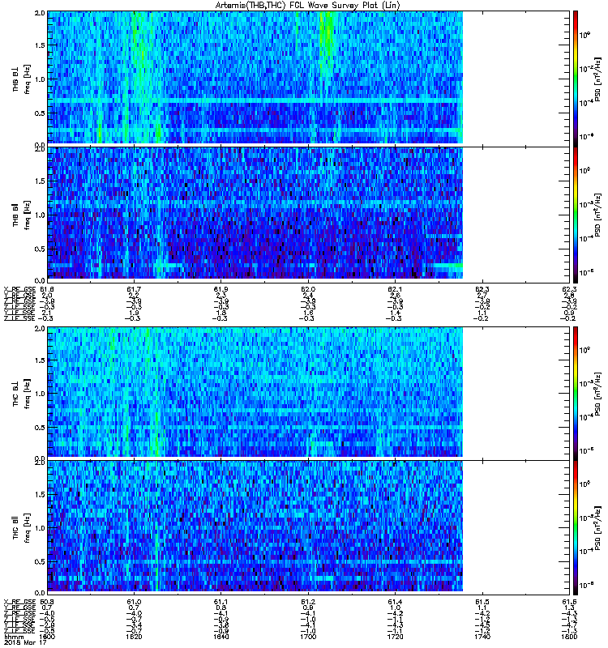Click the color bar beside THB B-perpendicular panel

tap(576, 79)
